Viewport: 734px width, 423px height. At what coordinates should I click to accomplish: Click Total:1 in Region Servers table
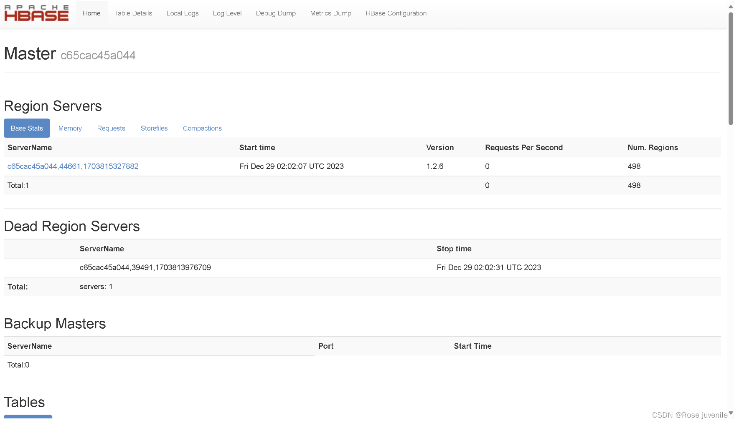[18, 186]
